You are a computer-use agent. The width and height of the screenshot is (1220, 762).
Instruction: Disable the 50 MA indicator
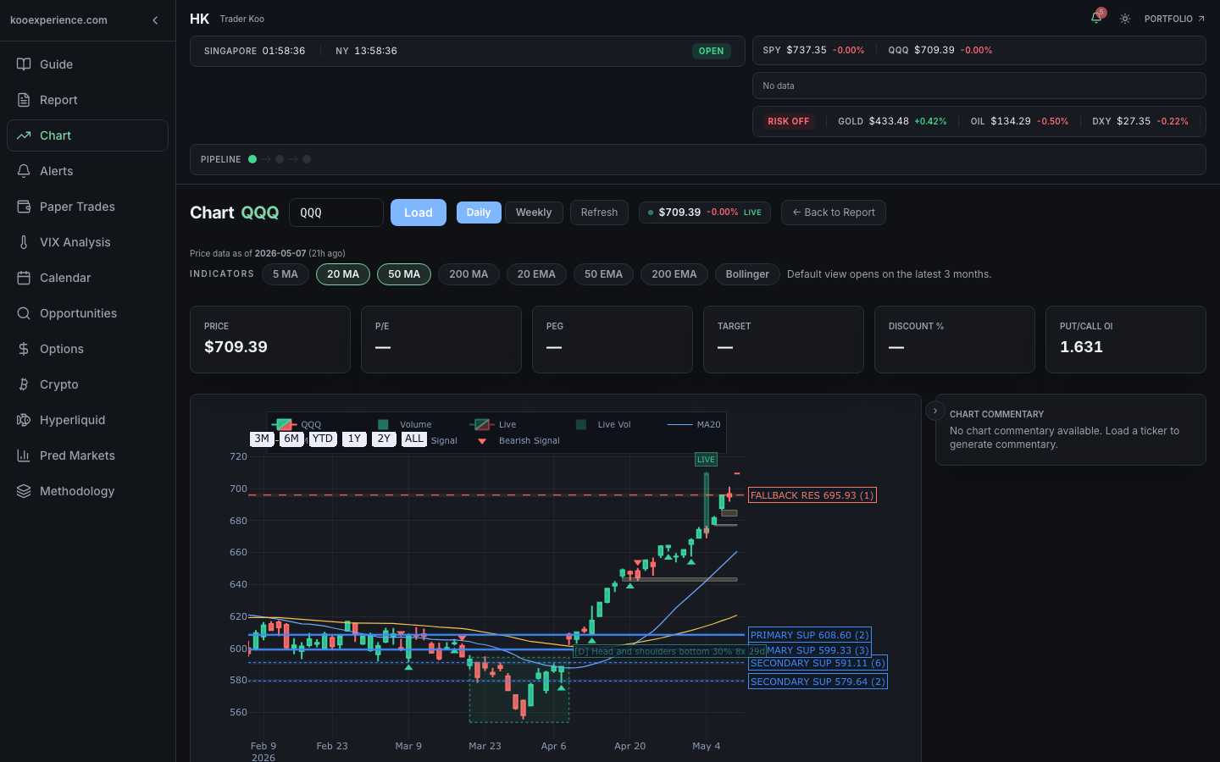click(x=404, y=274)
